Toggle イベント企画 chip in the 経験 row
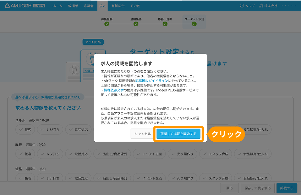 [x=149, y=154]
